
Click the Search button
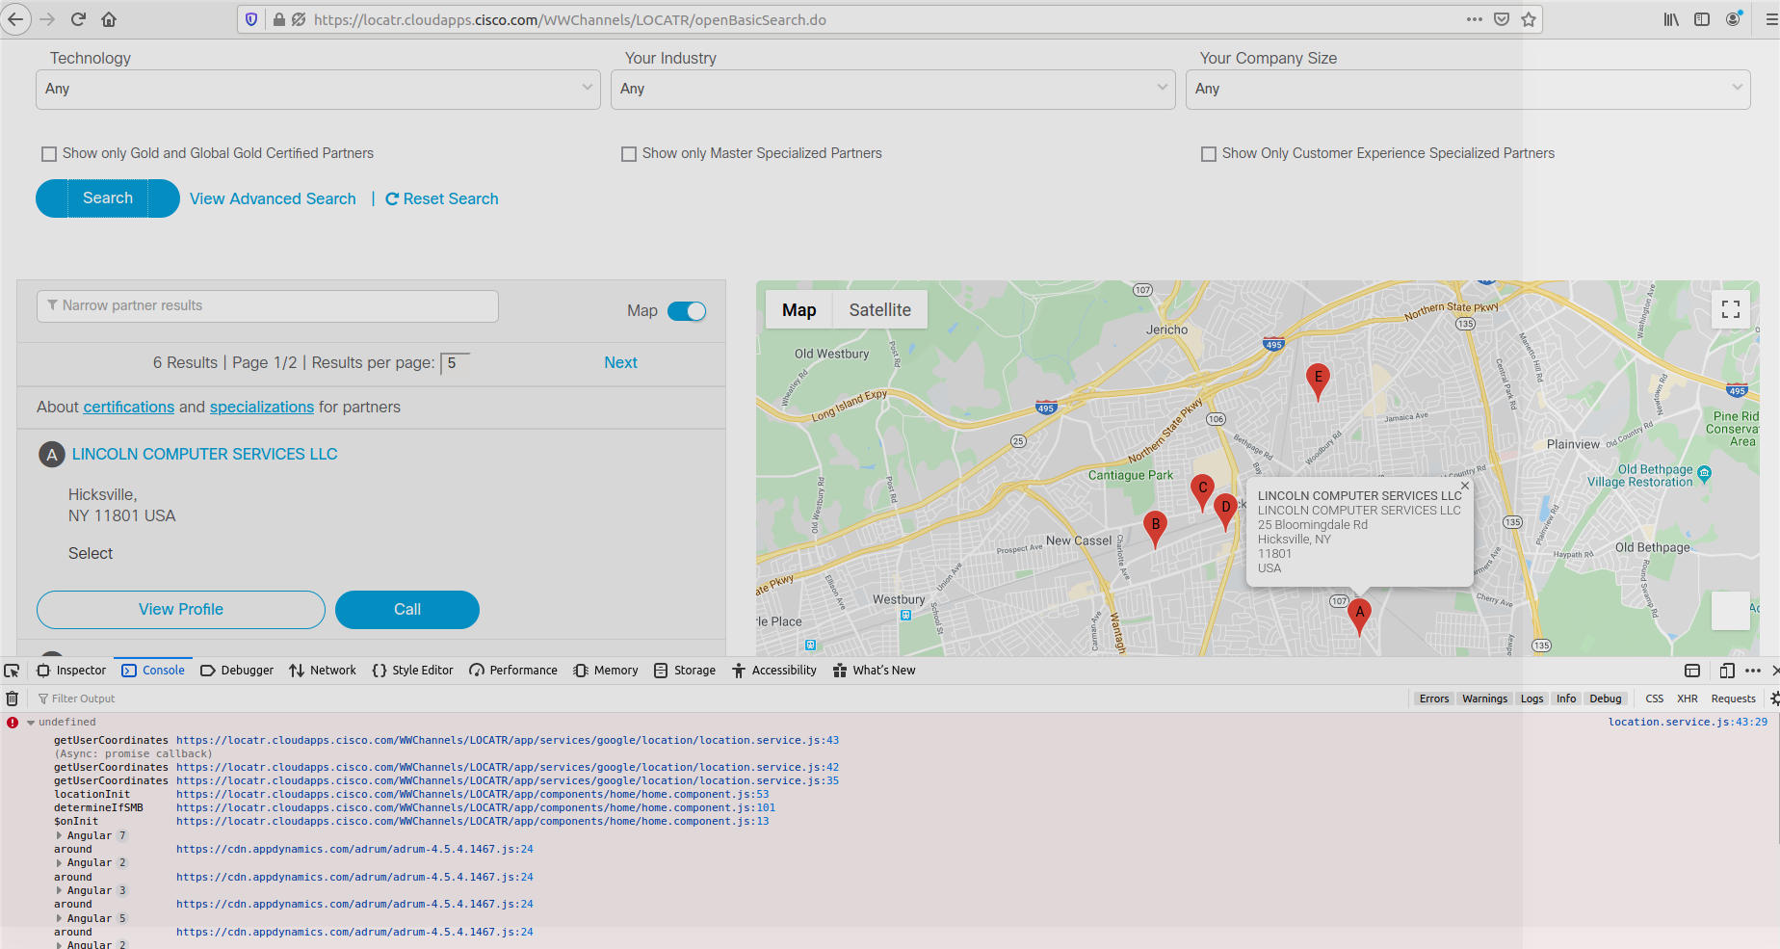point(107,198)
